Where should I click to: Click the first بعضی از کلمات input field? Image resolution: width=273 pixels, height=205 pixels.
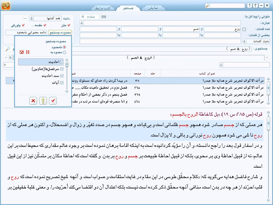point(222,35)
